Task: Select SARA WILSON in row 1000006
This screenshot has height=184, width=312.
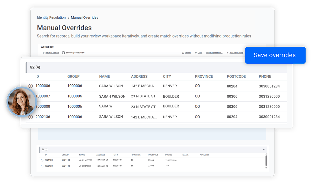Action: point(111,86)
